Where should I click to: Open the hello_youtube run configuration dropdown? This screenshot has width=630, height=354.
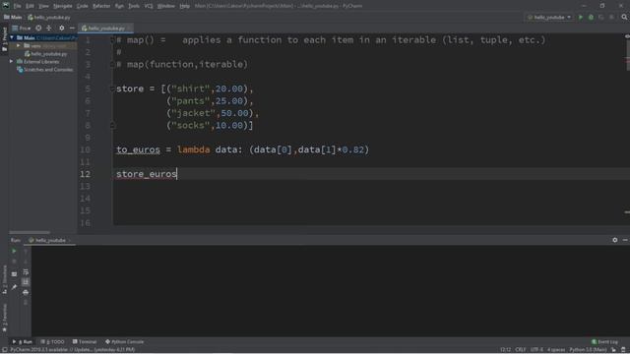pos(549,18)
